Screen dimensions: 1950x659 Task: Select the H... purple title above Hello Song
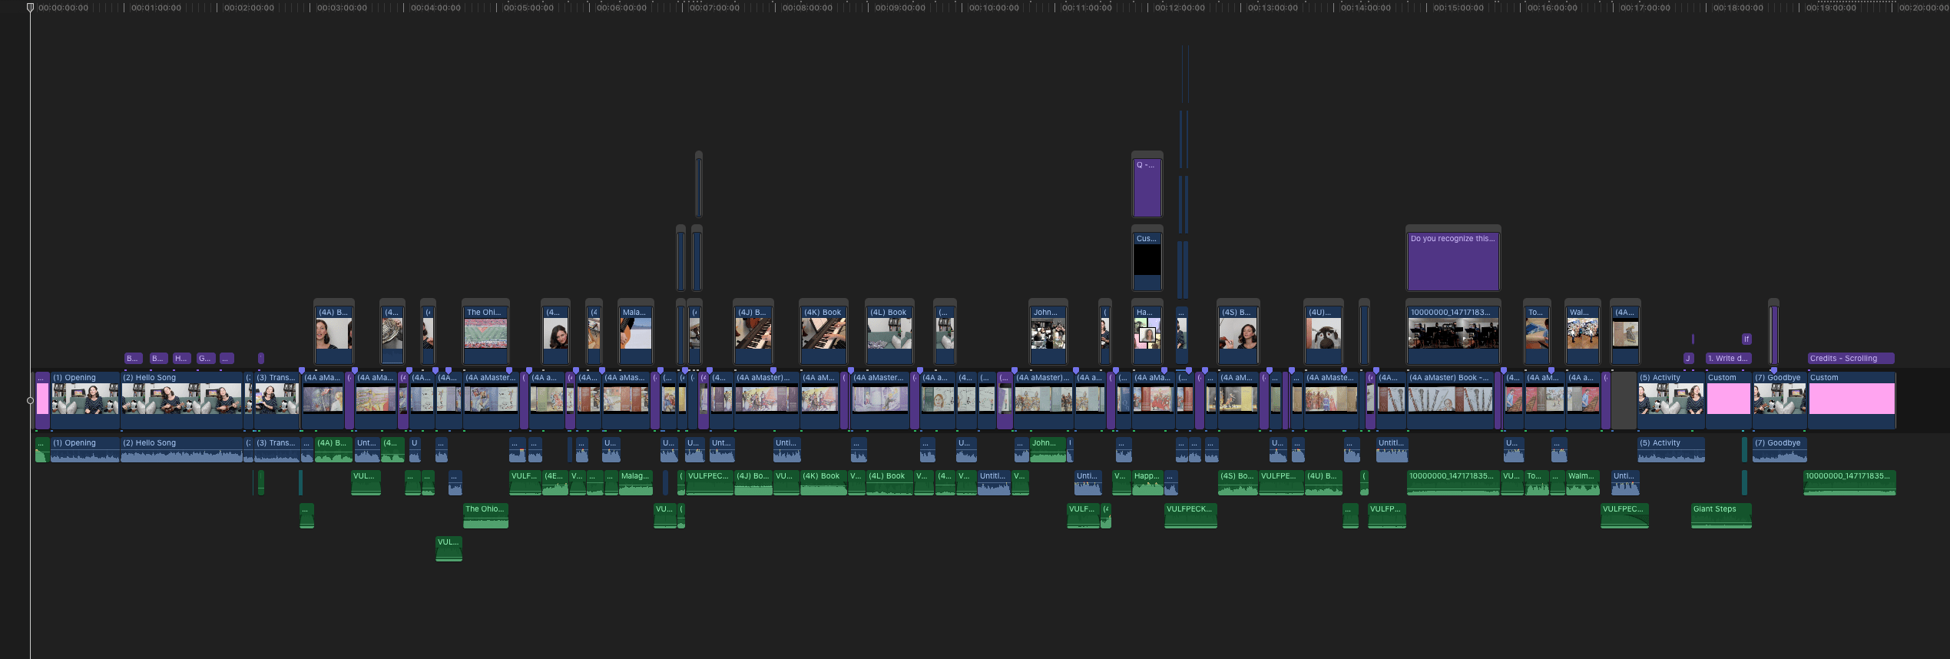point(181,358)
